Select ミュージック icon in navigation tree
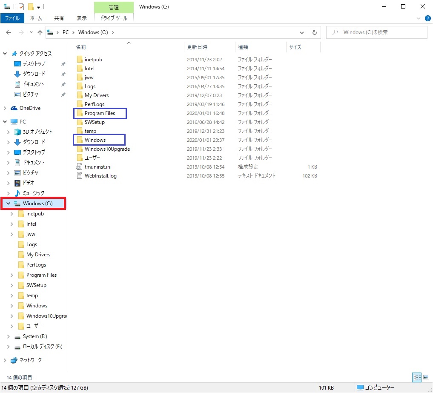Image resolution: width=433 pixels, height=393 pixels. click(17, 193)
